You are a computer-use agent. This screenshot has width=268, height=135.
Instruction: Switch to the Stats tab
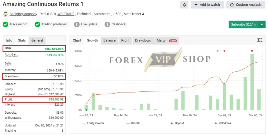[x=22, y=40]
